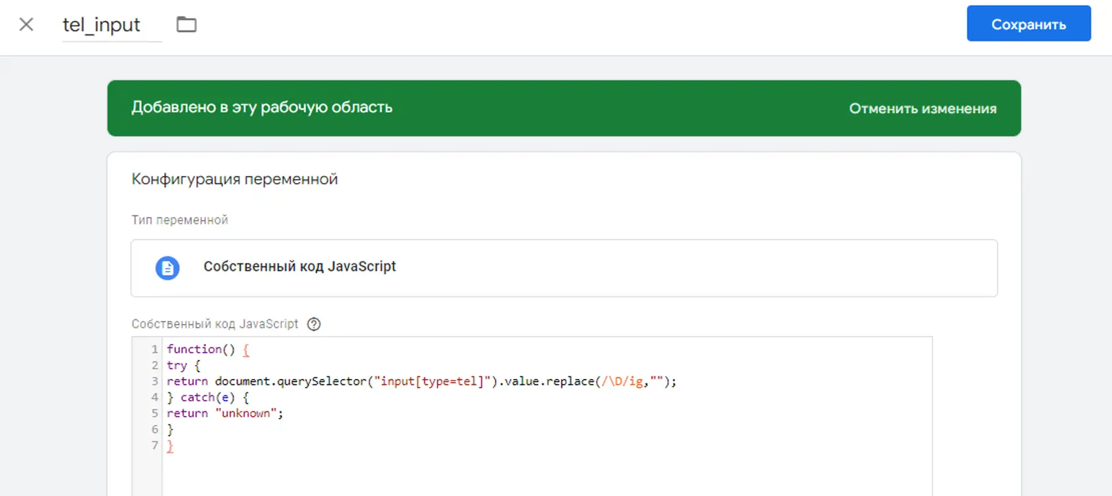Open the folder icon next to tel_input
This screenshot has height=496, width=1112.
click(187, 24)
